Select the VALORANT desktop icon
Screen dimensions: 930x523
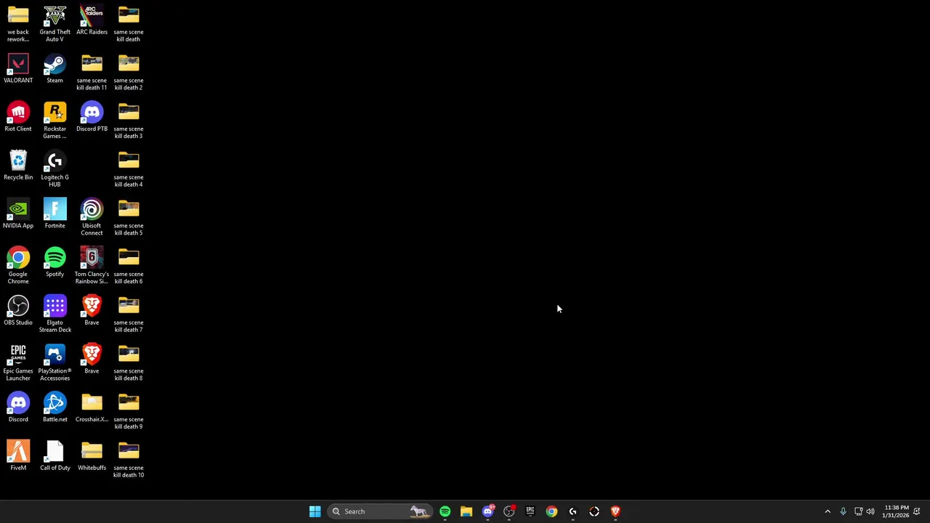(x=18, y=68)
